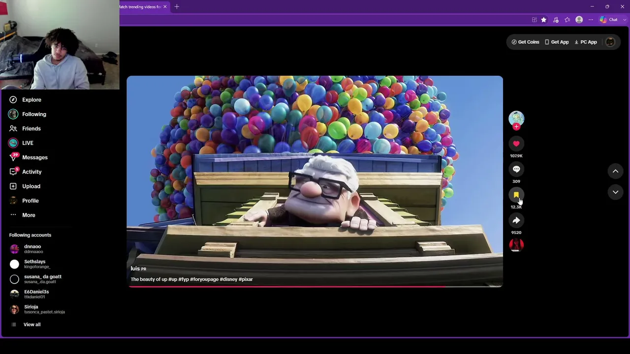630x354 pixels.
Task: Open the Profile menu item
Action: [31, 201]
